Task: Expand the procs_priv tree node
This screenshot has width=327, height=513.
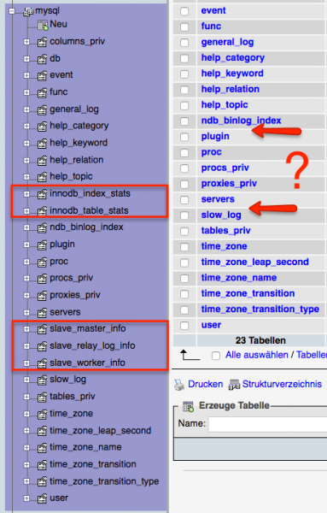Action: point(26,279)
